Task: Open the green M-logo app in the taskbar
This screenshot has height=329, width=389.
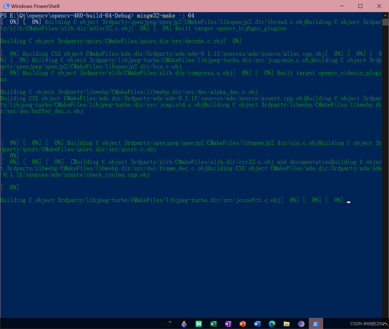Action: (199, 324)
